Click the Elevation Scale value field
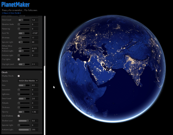The width and height of the screenshot is (173, 135). 35,24
